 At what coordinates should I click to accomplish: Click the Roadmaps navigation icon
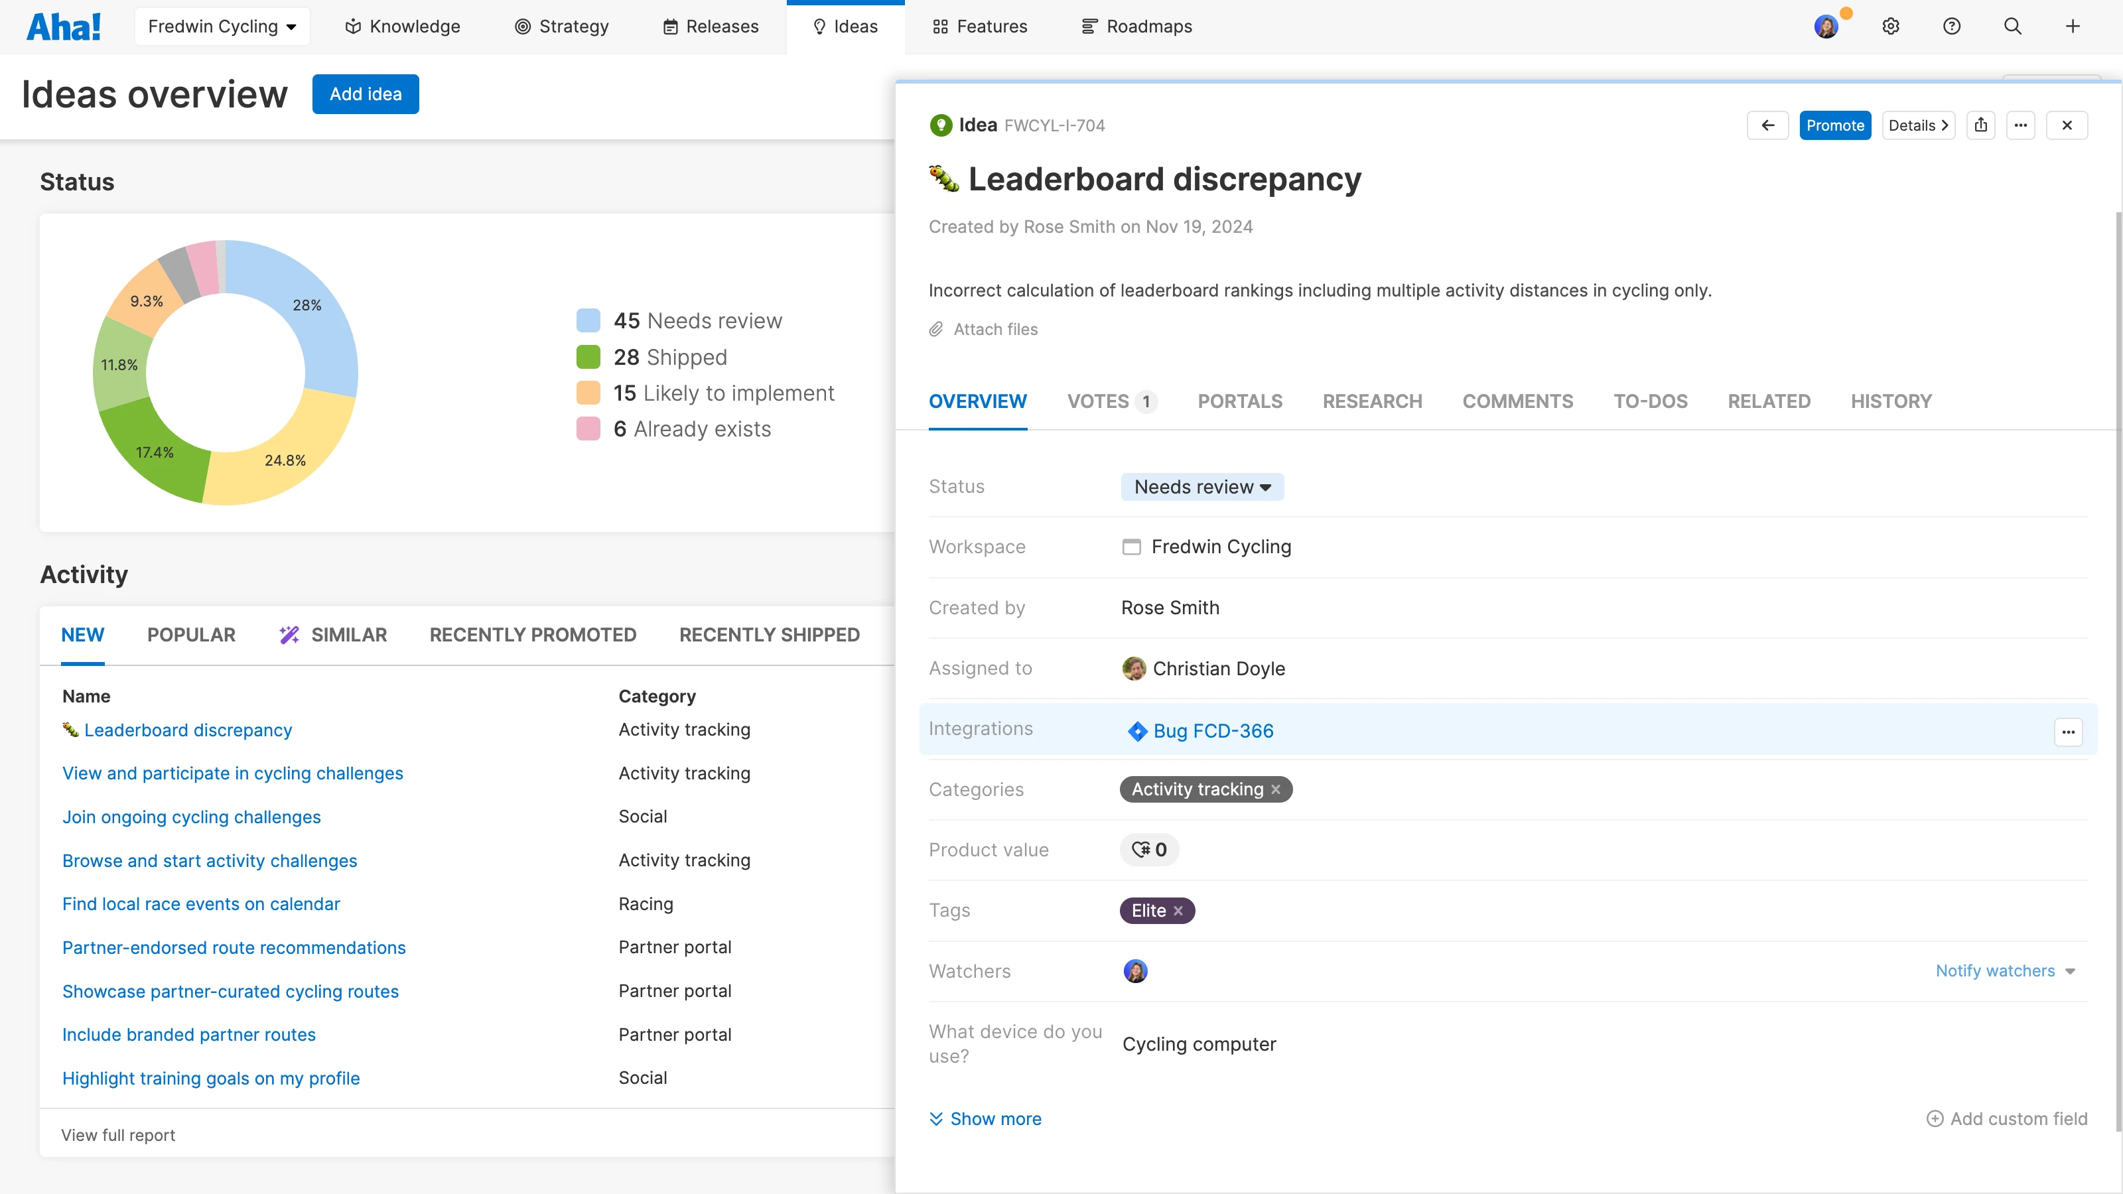click(1089, 26)
